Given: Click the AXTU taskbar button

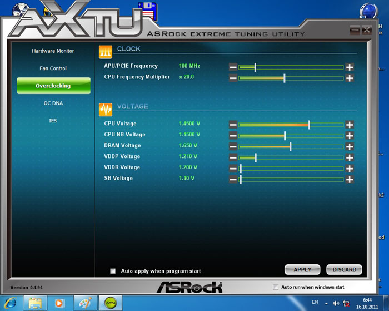Looking at the screenshot, I should click(111, 303).
